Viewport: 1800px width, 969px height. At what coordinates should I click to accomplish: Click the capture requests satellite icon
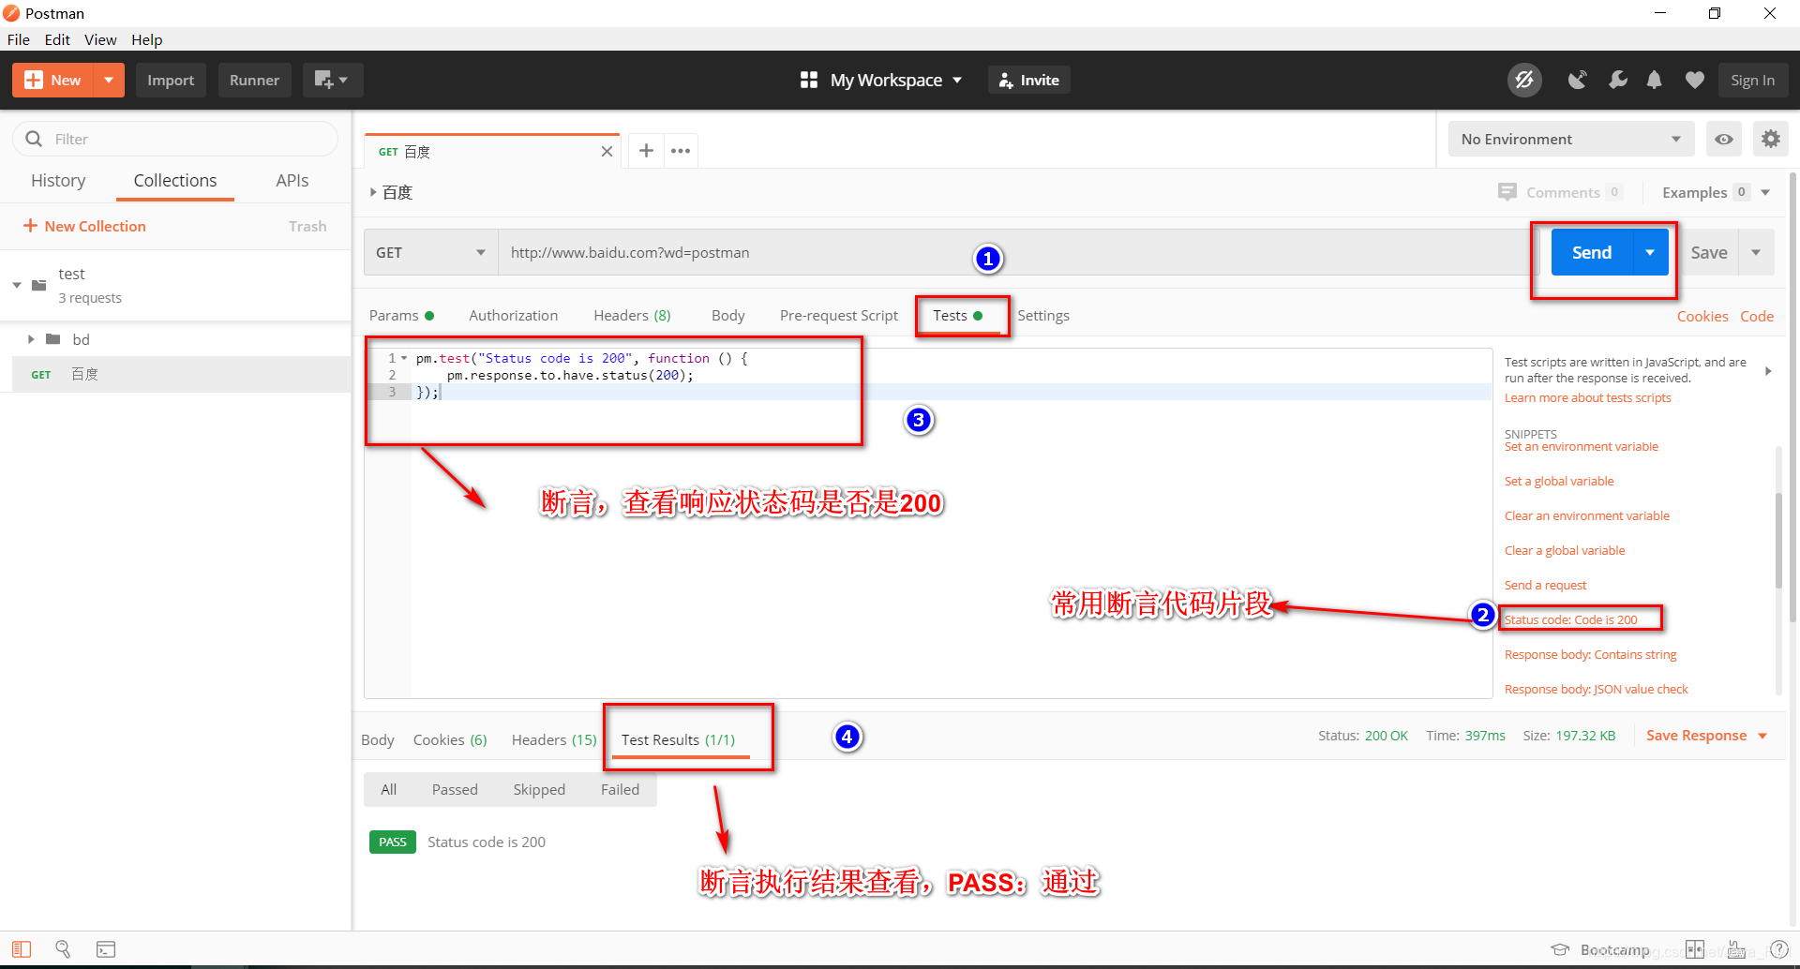(1578, 81)
